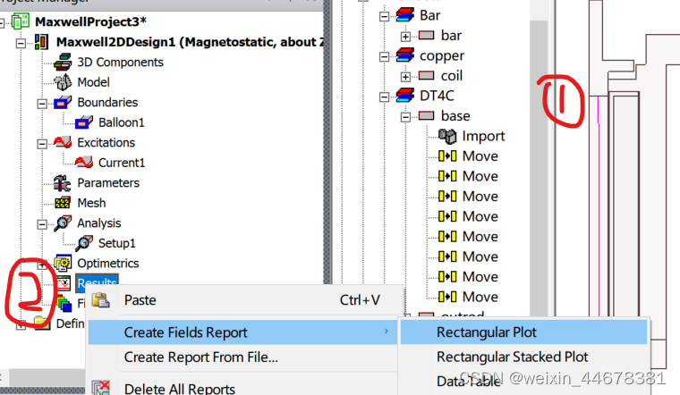Screen dimensions: 680x395
Task: Click the Maxwell2DDesign1 design icon
Action: coord(41,42)
